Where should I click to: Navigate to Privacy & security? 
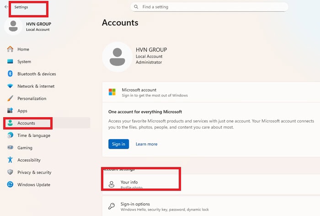pos(34,173)
